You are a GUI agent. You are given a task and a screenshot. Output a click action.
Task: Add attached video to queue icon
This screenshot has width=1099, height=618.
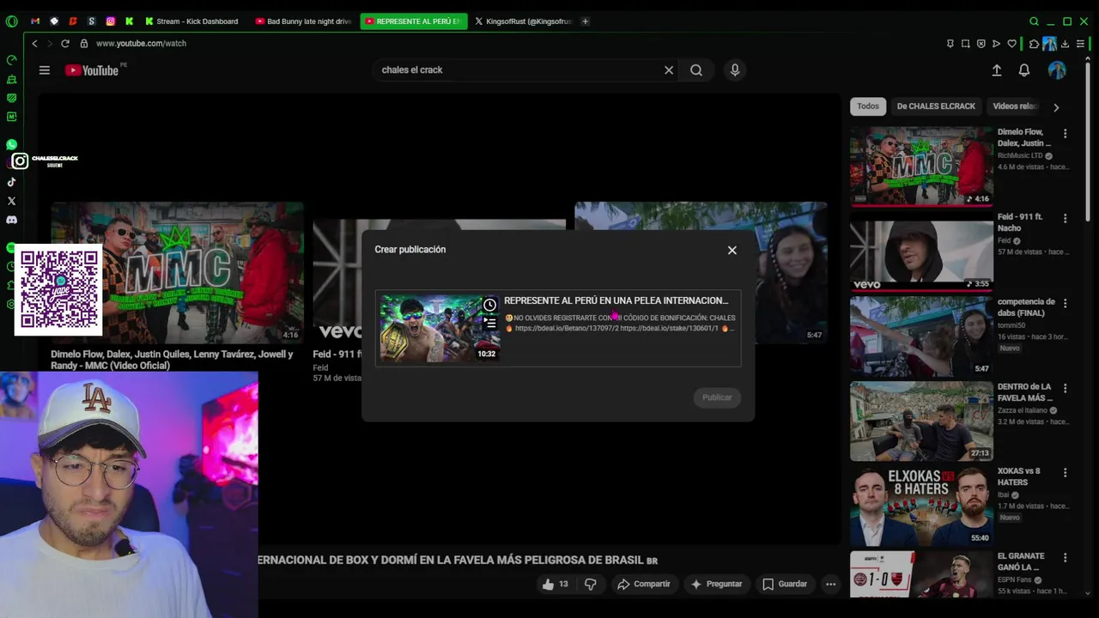coord(489,324)
